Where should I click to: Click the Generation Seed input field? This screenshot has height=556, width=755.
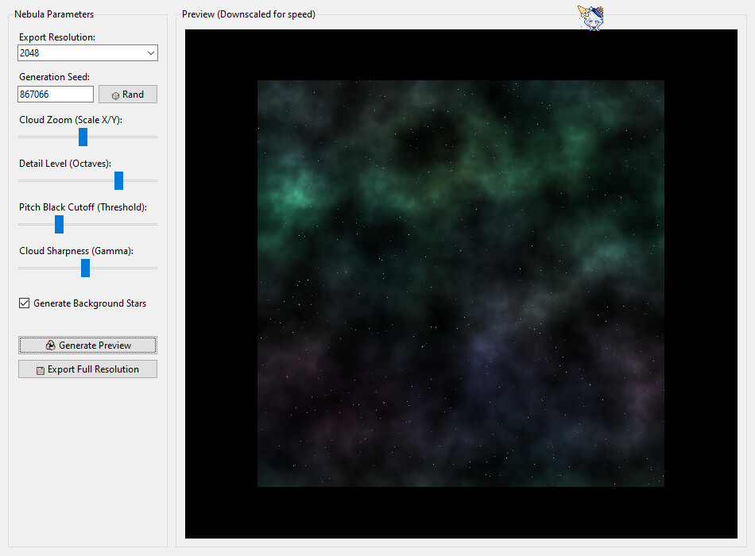[x=56, y=95]
